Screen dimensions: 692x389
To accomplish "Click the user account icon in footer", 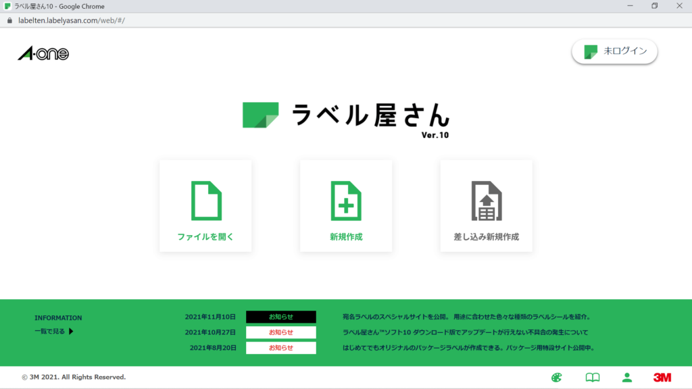I will click(627, 378).
